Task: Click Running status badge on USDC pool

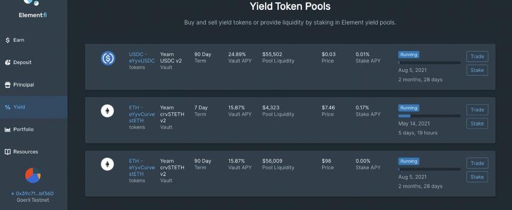Action: pyautogui.click(x=408, y=54)
